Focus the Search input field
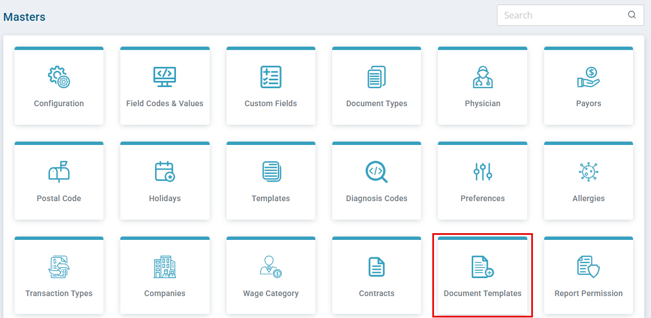651x318 pixels. pos(571,15)
